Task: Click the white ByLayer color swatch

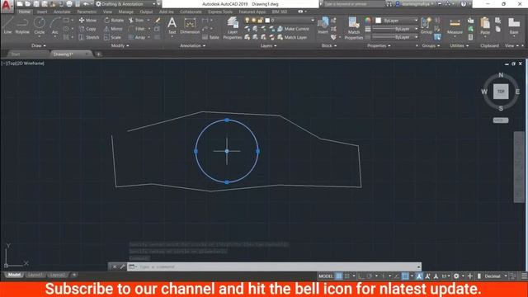Action: tap(378, 21)
